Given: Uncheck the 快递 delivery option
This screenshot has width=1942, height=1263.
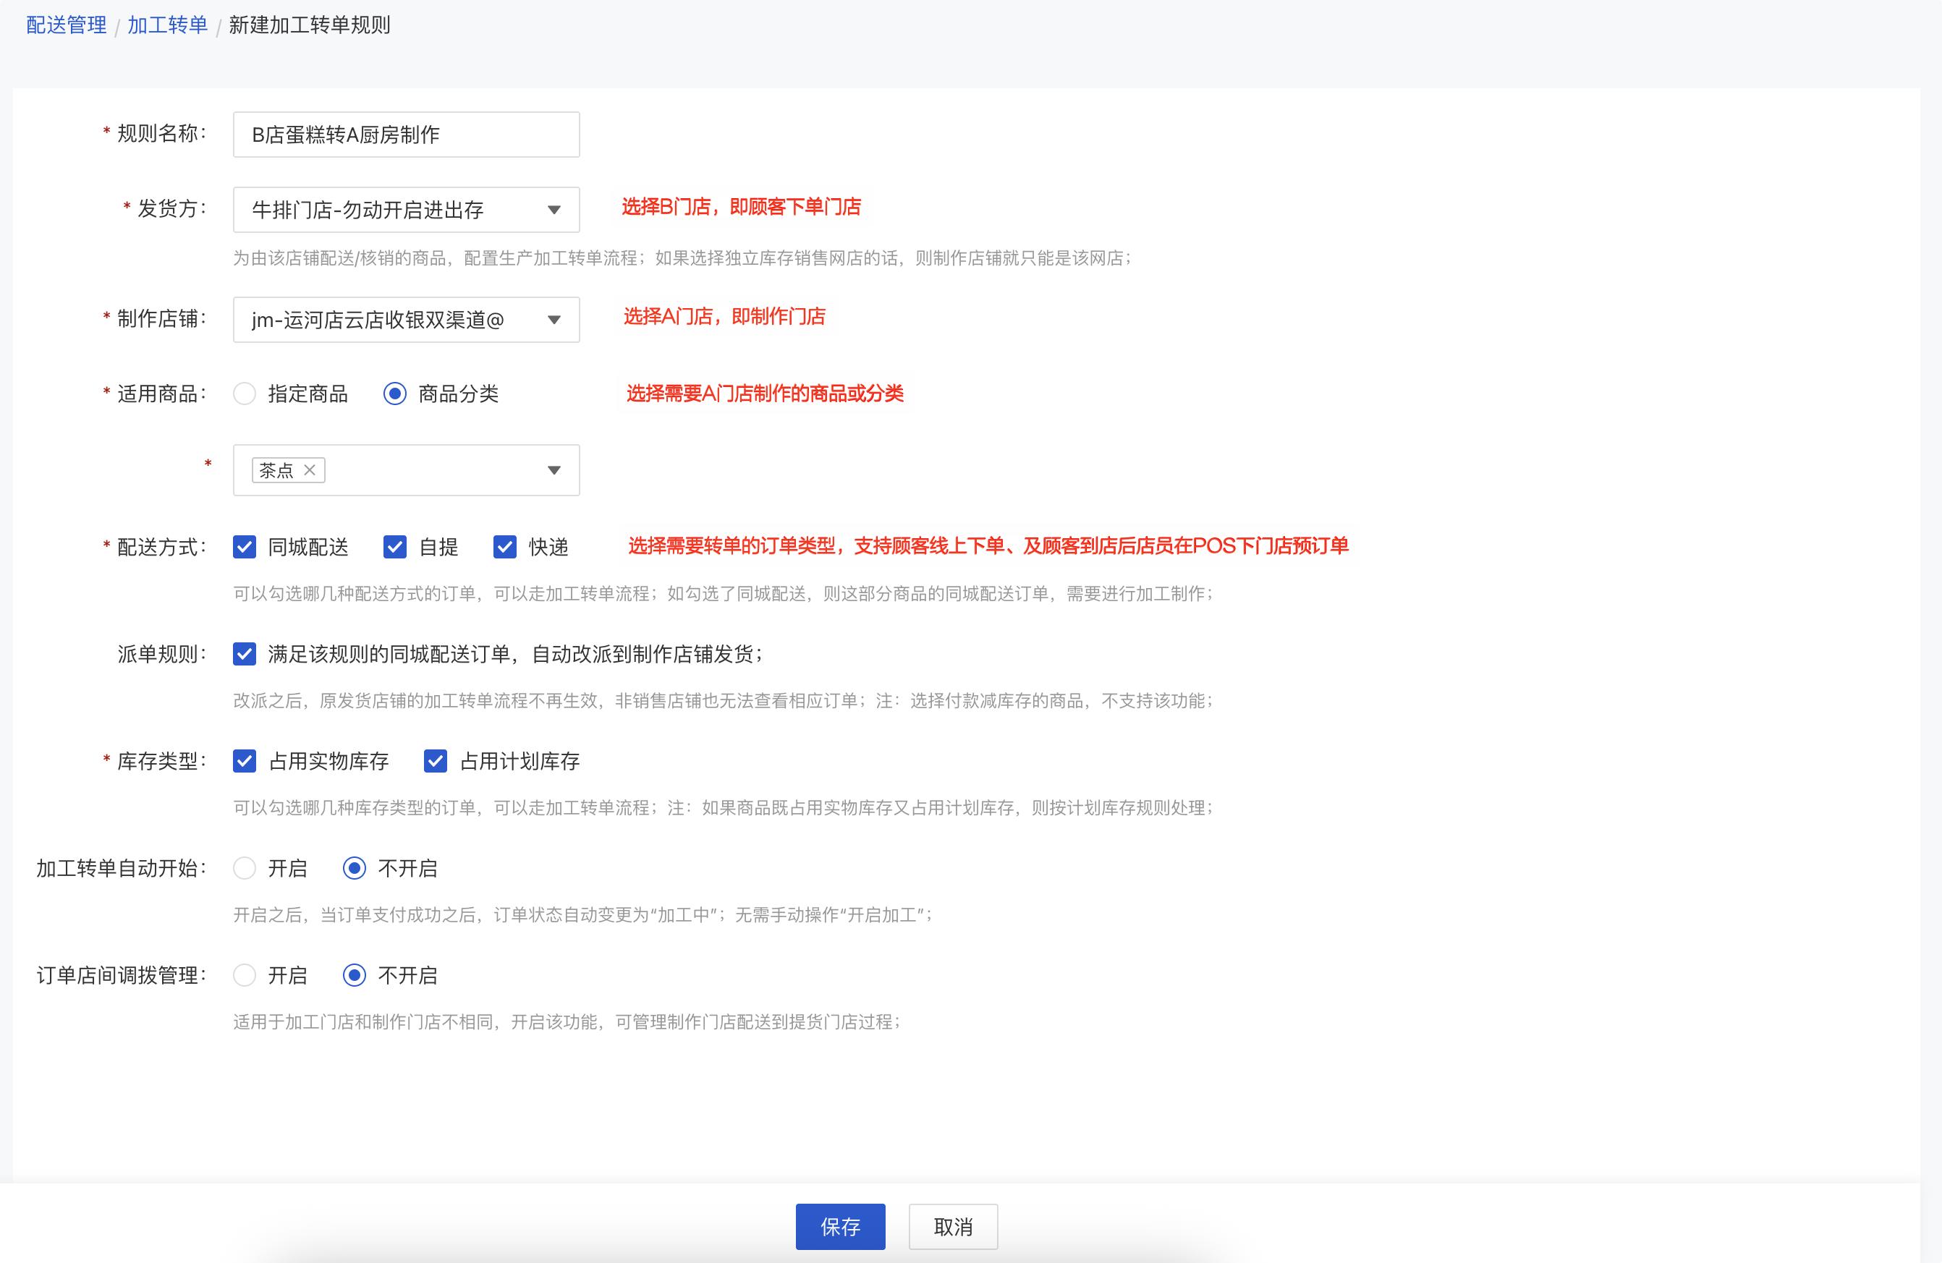Looking at the screenshot, I should pos(504,547).
